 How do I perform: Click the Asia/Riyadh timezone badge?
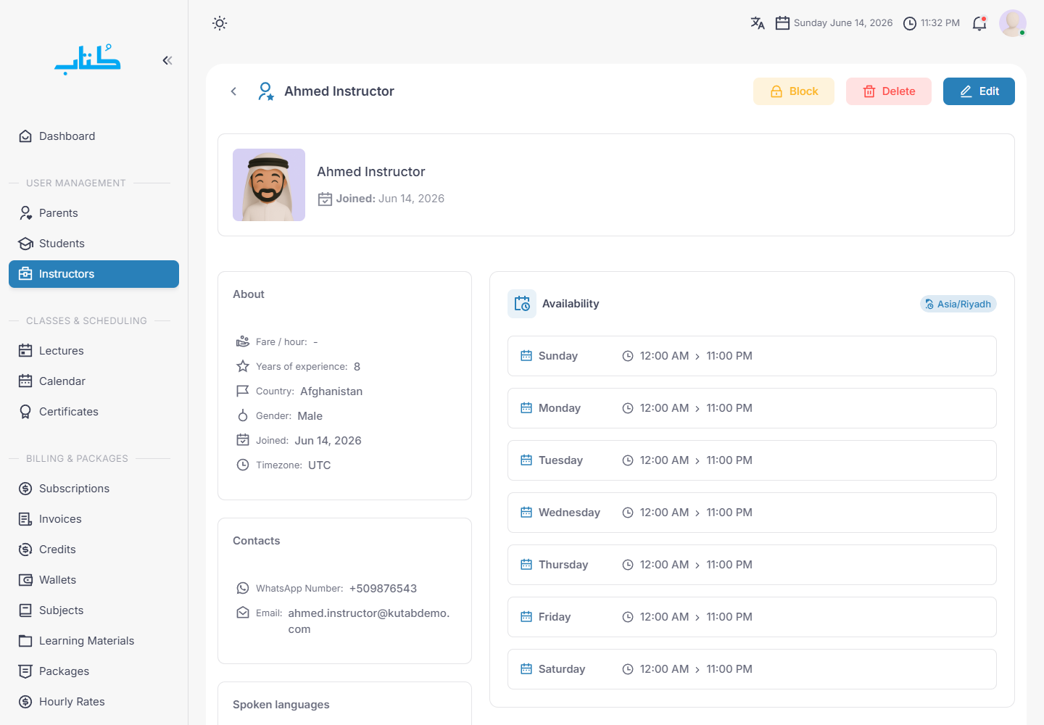pyautogui.click(x=958, y=304)
